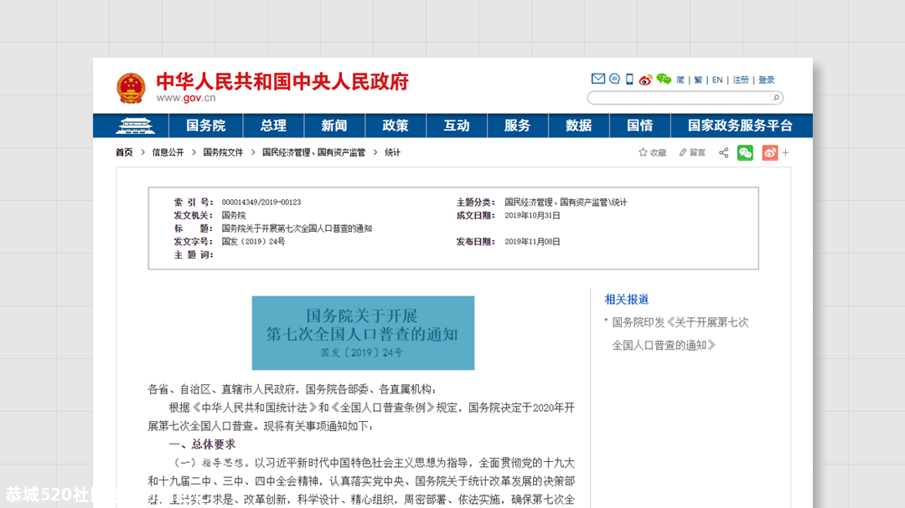Image resolution: width=905 pixels, height=508 pixels.
Task: Open the email subscription icon
Action: click(598, 79)
